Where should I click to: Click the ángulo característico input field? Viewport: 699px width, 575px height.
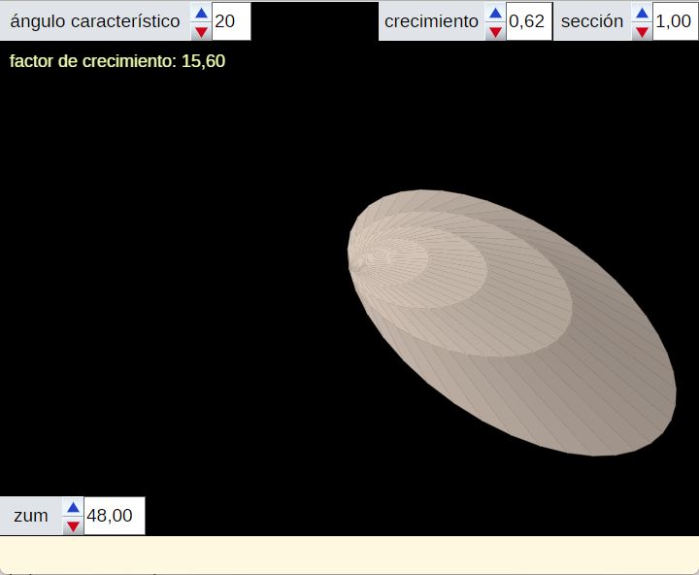231,21
